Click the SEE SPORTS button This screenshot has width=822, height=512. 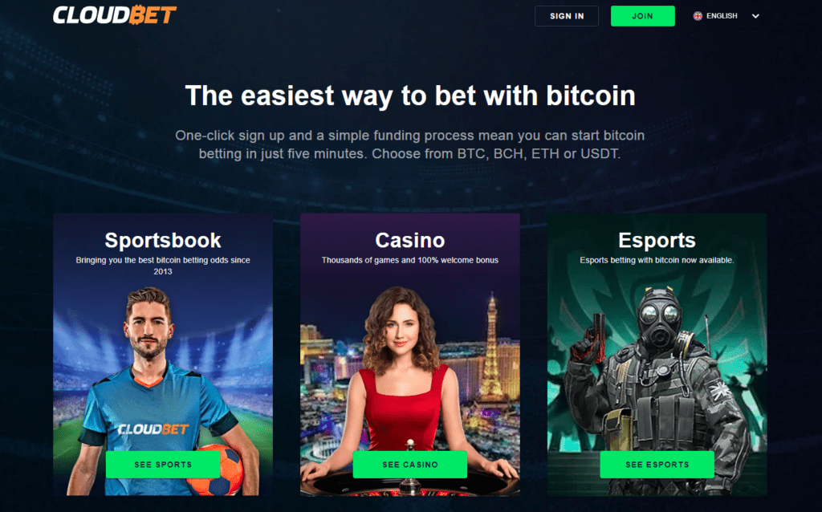click(163, 465)
